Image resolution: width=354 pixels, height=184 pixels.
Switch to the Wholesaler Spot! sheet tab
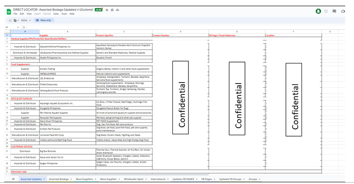(134, 179)
